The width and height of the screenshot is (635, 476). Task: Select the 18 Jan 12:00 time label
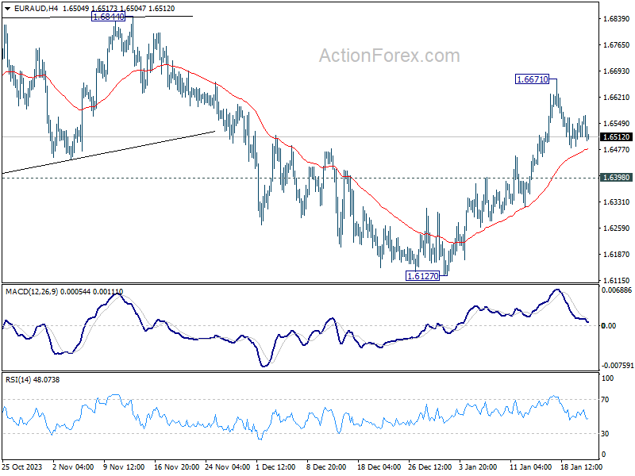tap(581, 466)
